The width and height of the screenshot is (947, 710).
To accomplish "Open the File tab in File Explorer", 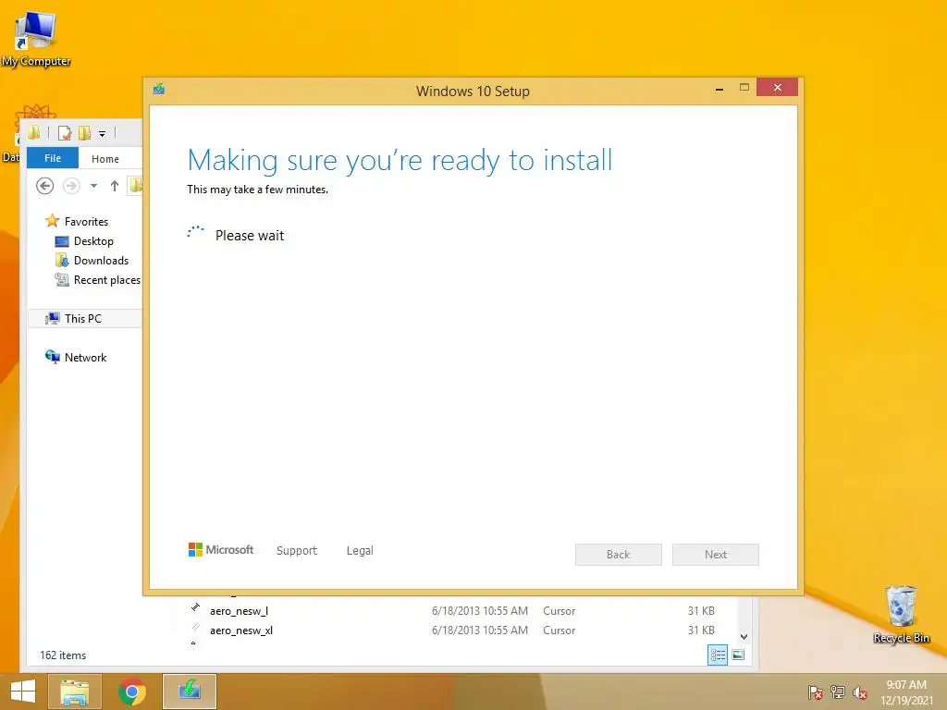I will [x=53, y=158].
